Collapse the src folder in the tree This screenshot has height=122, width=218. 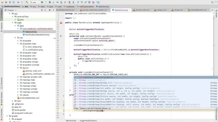click(x=10, y=14)
